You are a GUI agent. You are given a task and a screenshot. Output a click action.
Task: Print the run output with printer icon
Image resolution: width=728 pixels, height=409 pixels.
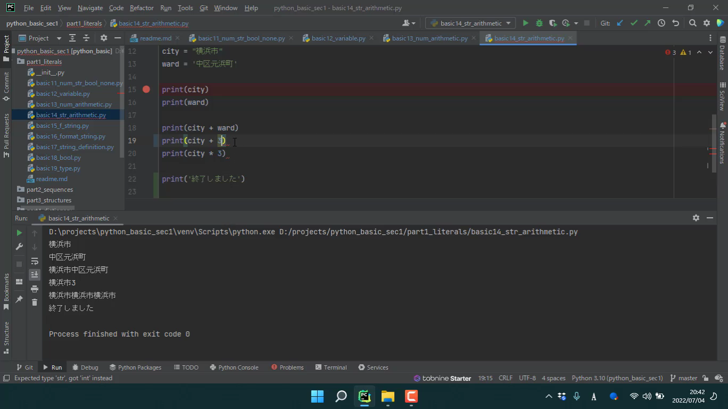pyautogui.click(x=35, y=289)
